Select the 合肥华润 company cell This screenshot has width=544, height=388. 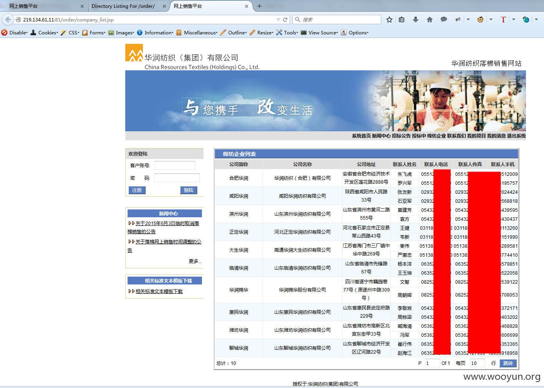(239, 178)
